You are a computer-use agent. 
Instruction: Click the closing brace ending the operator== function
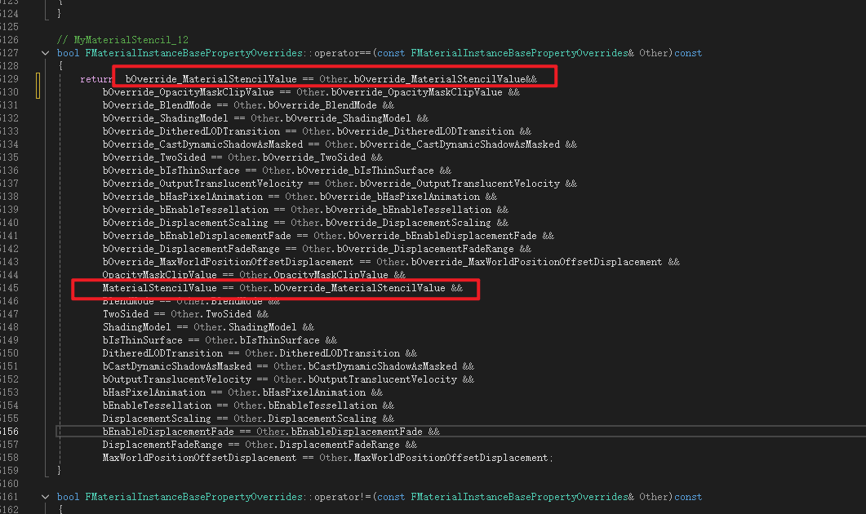click(x=60, y=471)
